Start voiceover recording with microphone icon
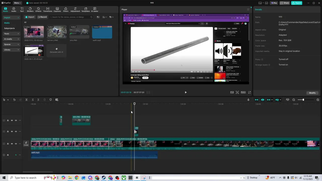 [248, 100]
